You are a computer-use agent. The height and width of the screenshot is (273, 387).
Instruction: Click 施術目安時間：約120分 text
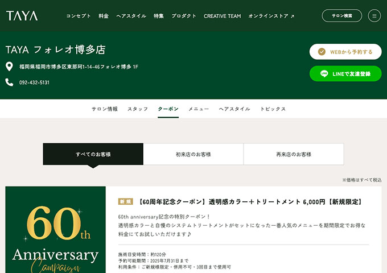142,254
